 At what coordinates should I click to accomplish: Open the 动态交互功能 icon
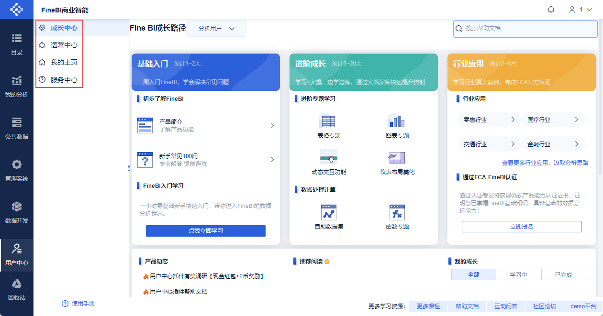329,156
